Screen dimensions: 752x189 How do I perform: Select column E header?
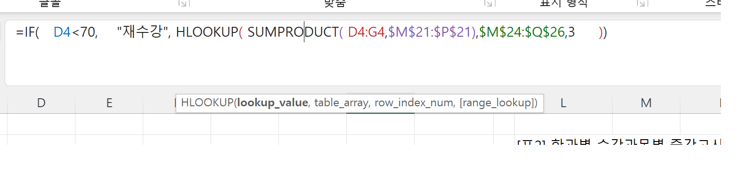(109, 103)
